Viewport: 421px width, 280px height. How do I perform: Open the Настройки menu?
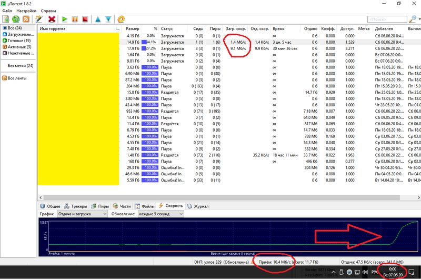(26, 11)
